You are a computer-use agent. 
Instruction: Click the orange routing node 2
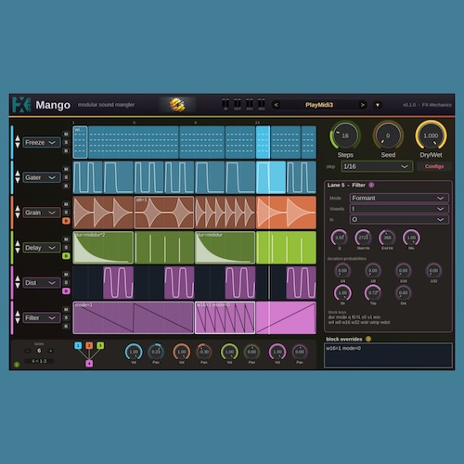(x=89, y=345)
